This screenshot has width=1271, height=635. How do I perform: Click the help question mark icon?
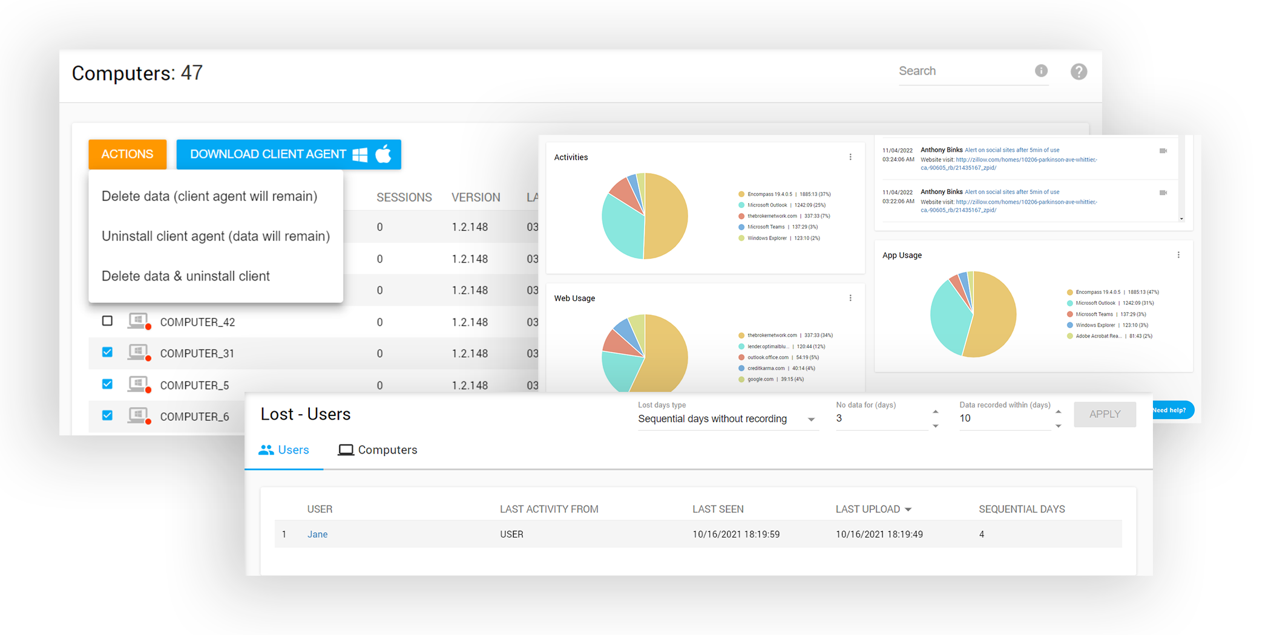1079,72
